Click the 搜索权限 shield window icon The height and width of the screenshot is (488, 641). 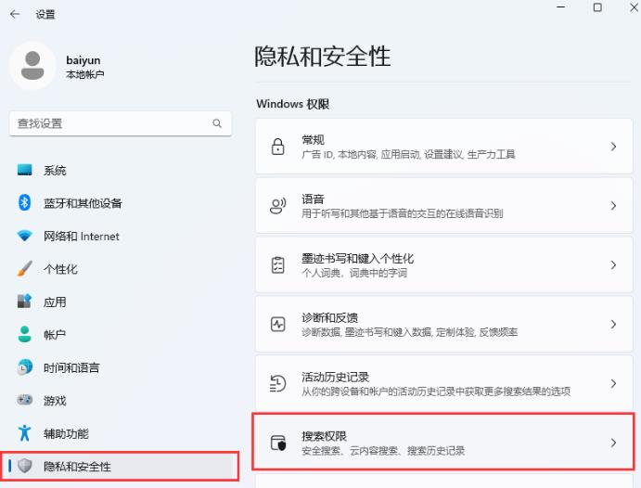[x=278, y=443]
